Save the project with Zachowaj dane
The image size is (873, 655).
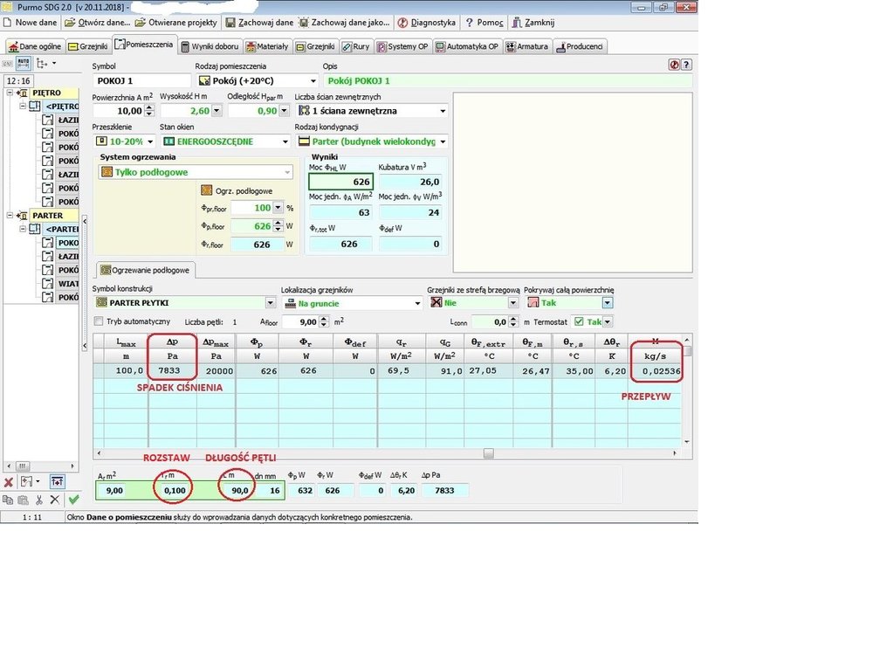(259, 23)
